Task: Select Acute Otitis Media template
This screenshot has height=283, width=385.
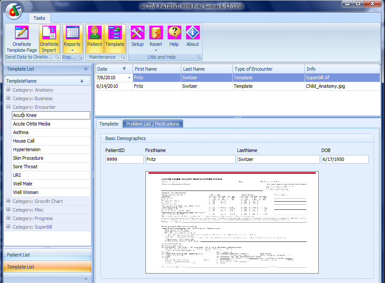Action: 32,124
